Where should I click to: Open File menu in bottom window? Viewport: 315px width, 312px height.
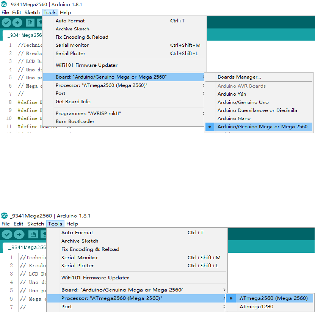tap(6, 224)
